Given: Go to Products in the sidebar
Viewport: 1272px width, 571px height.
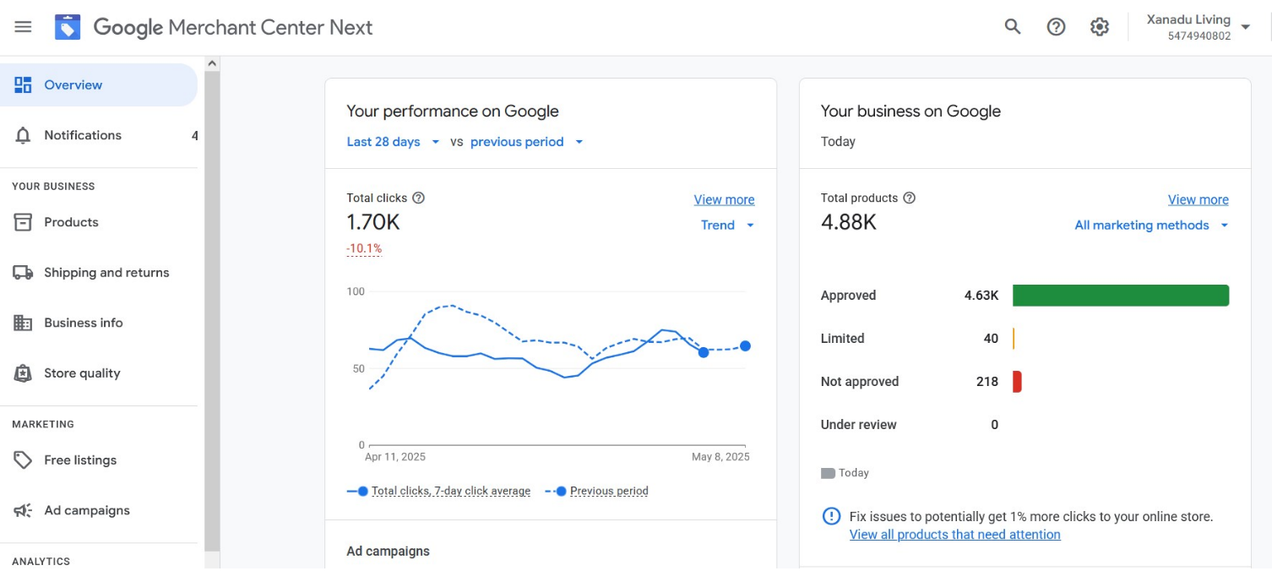Looking at the screenshot, I should [71, 222].
